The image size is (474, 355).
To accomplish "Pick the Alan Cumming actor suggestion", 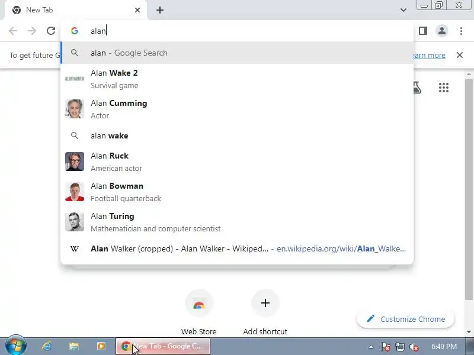I will coord(237,109).
